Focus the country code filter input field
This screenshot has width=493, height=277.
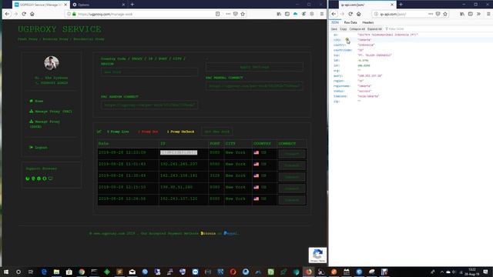coord(149,72)
